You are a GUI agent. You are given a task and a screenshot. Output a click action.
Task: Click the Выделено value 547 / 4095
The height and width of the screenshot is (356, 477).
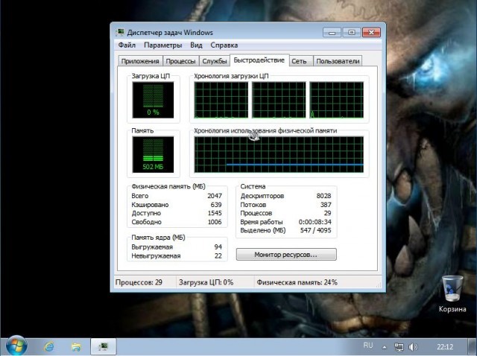click(316, 230)
